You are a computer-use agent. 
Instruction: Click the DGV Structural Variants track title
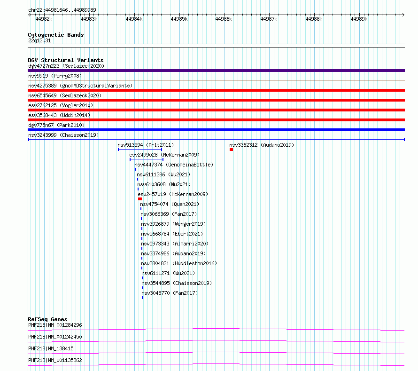pos(66,60)
